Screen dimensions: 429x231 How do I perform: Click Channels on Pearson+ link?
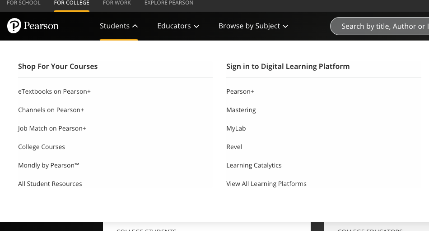tap(51, 110)
